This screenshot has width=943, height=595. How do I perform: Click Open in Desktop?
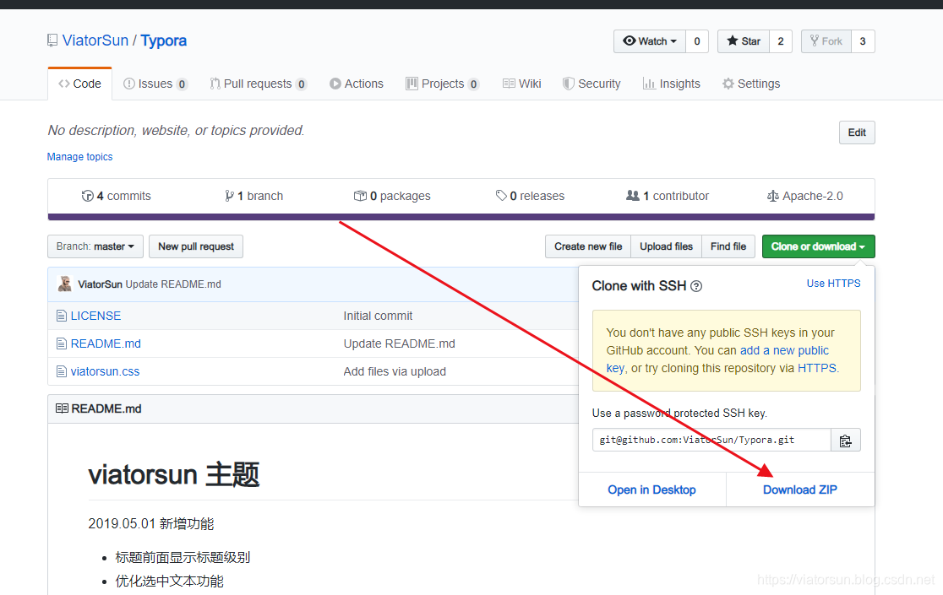[652, 490]
